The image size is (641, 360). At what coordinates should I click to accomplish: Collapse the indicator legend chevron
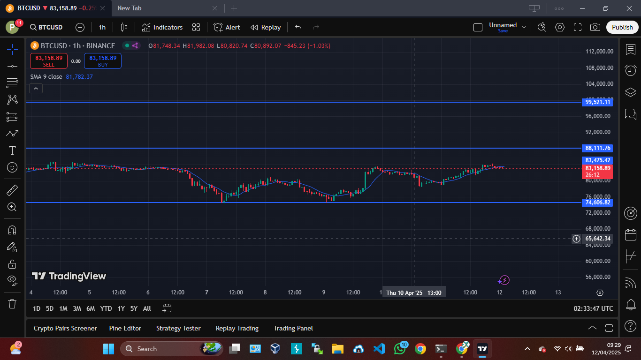pos(36,88)
